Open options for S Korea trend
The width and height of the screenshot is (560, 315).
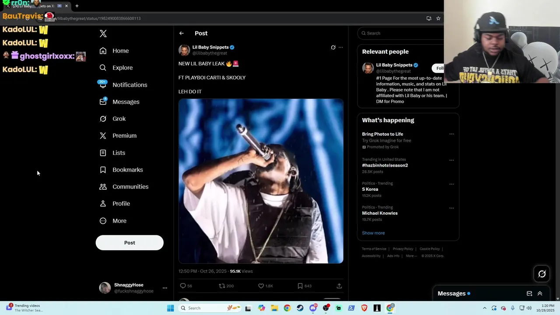coord(451,184)
